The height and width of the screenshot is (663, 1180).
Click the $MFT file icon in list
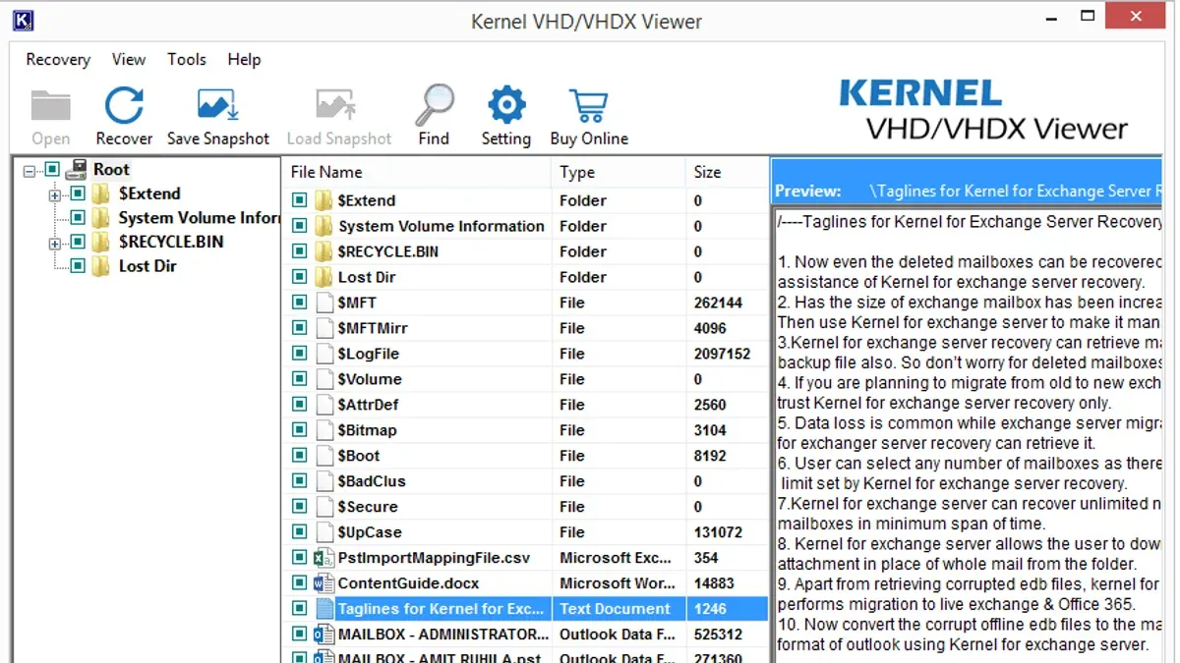pyautogui.click(x=324, y=303)
